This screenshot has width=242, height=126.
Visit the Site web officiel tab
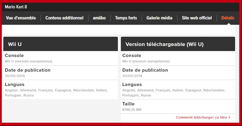tap(197, 18)
